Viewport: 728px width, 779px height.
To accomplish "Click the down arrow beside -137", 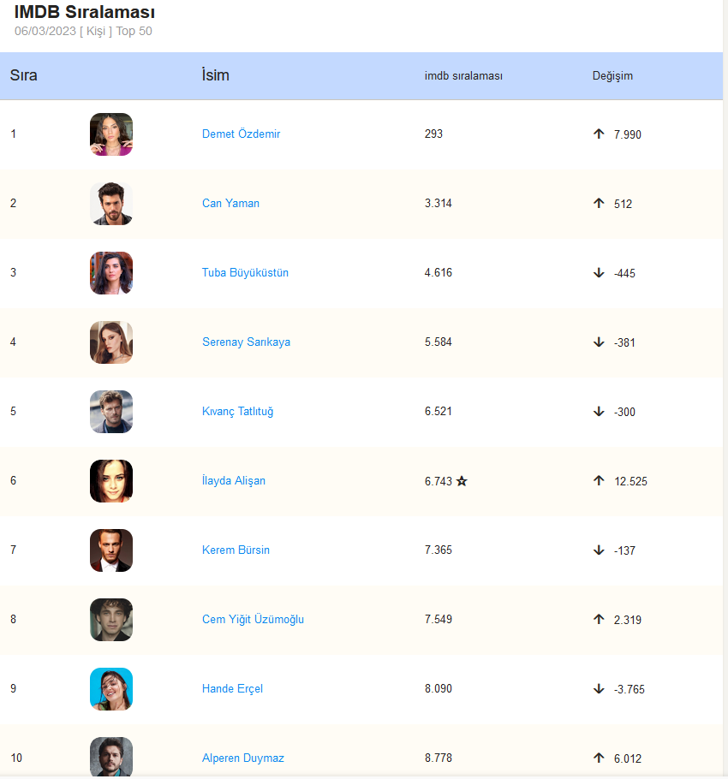I will tap(599, 550).
